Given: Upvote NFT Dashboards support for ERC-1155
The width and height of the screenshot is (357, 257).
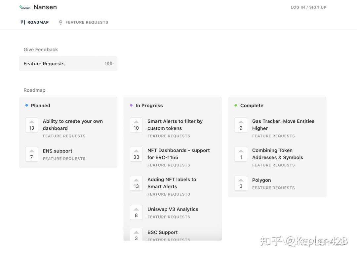Looking at the screenshot, I should [x=136, y=154].
